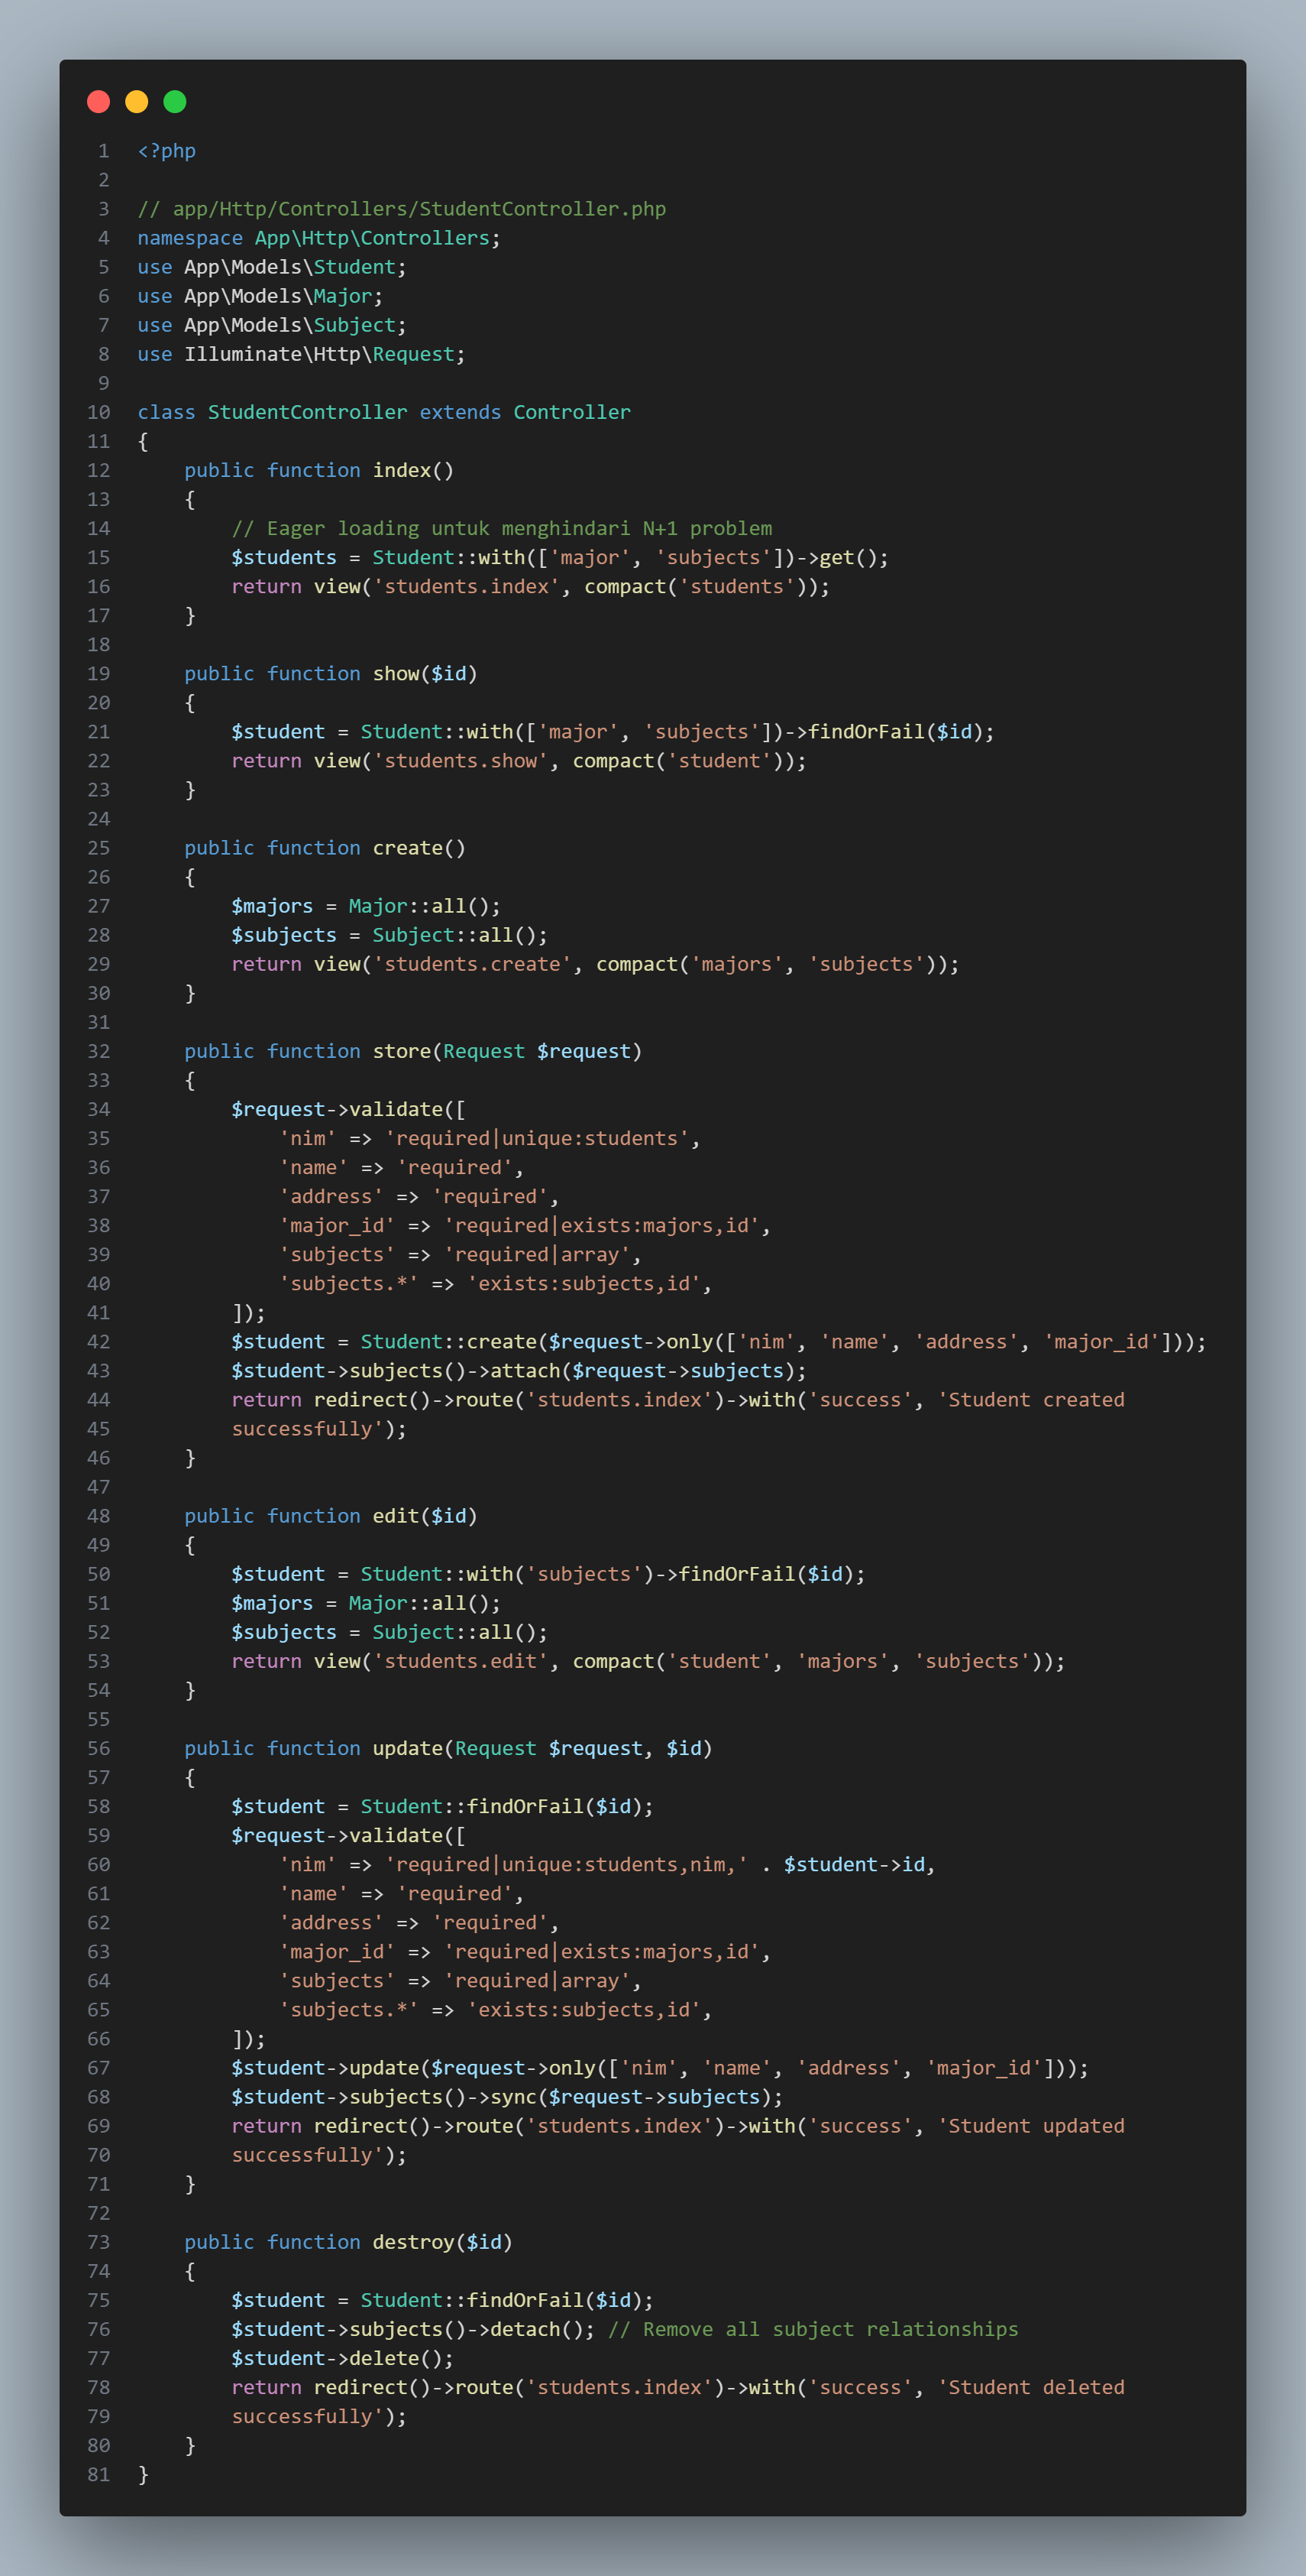Image resolution: width=1306 pixels, height=2576 pixels.
Task: Click line number 1
Action: 103,150
